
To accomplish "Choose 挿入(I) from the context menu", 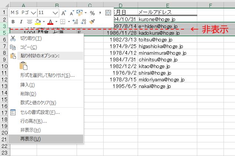I will [46, 85].
